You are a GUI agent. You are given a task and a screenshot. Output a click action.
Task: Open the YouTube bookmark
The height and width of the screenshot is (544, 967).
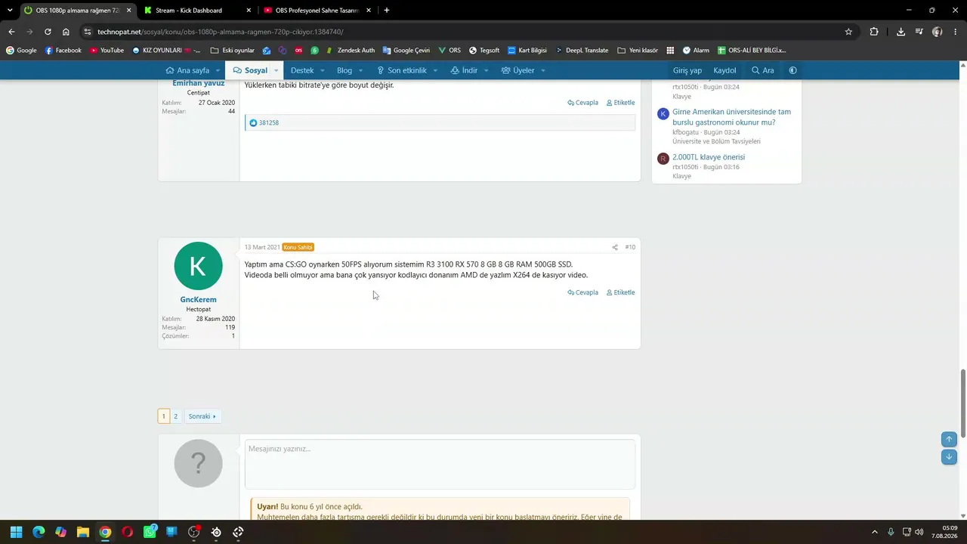coord(107,51)
